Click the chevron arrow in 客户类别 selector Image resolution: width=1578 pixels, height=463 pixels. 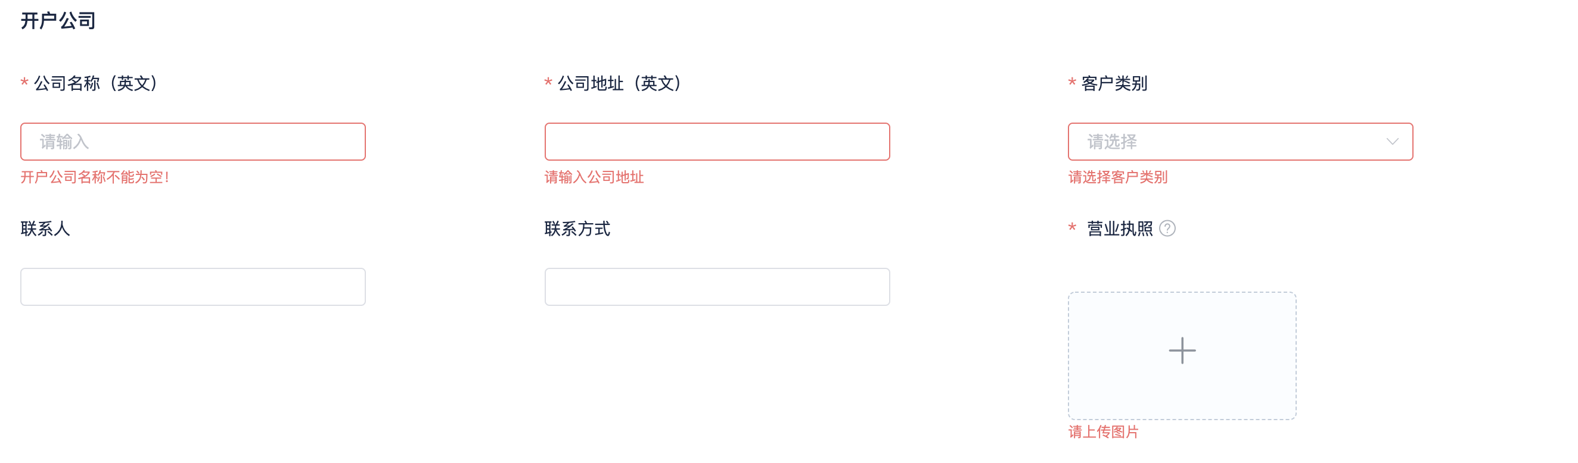1392,142
